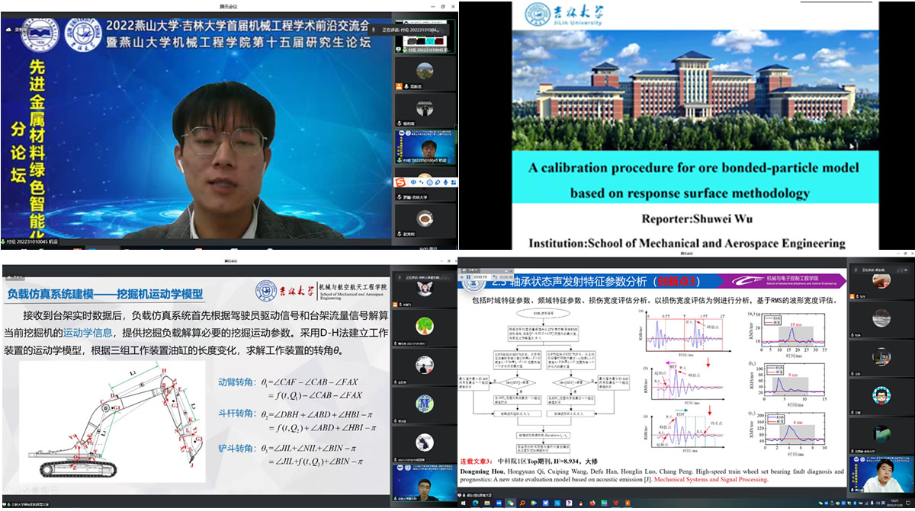Click the cartoon glasses avatar participant

click(881, 396)
